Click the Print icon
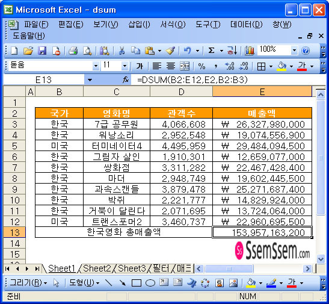This screenshot has height=304, width=329. click(x=73, y=51)
